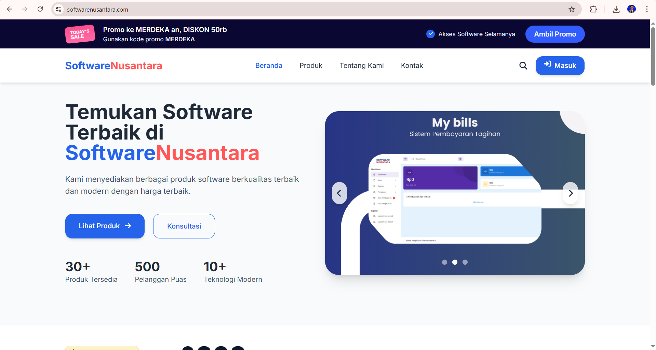The height and width of the screenshot is (350, 656).
Task: Select the third carousel indicator dot
Action: 465,262
